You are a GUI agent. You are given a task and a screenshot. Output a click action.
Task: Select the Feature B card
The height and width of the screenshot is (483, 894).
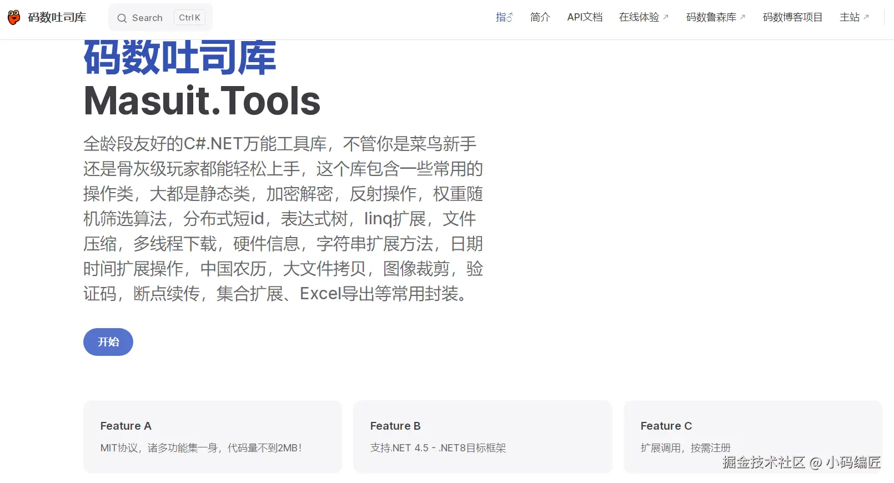pyautogui.click(x=483, y=437)
